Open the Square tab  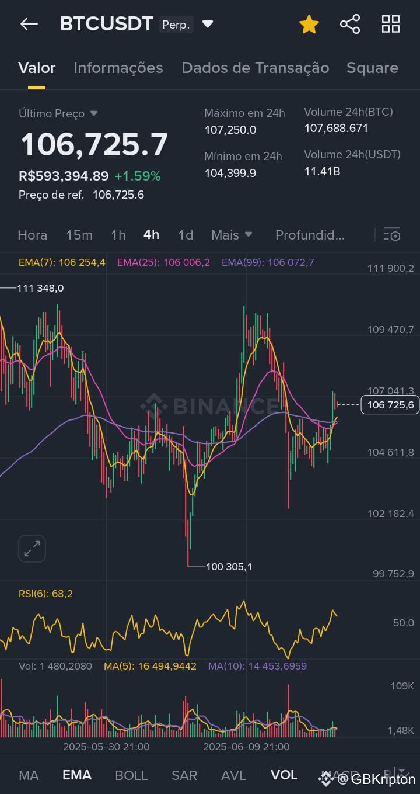(x=372, y=68)
